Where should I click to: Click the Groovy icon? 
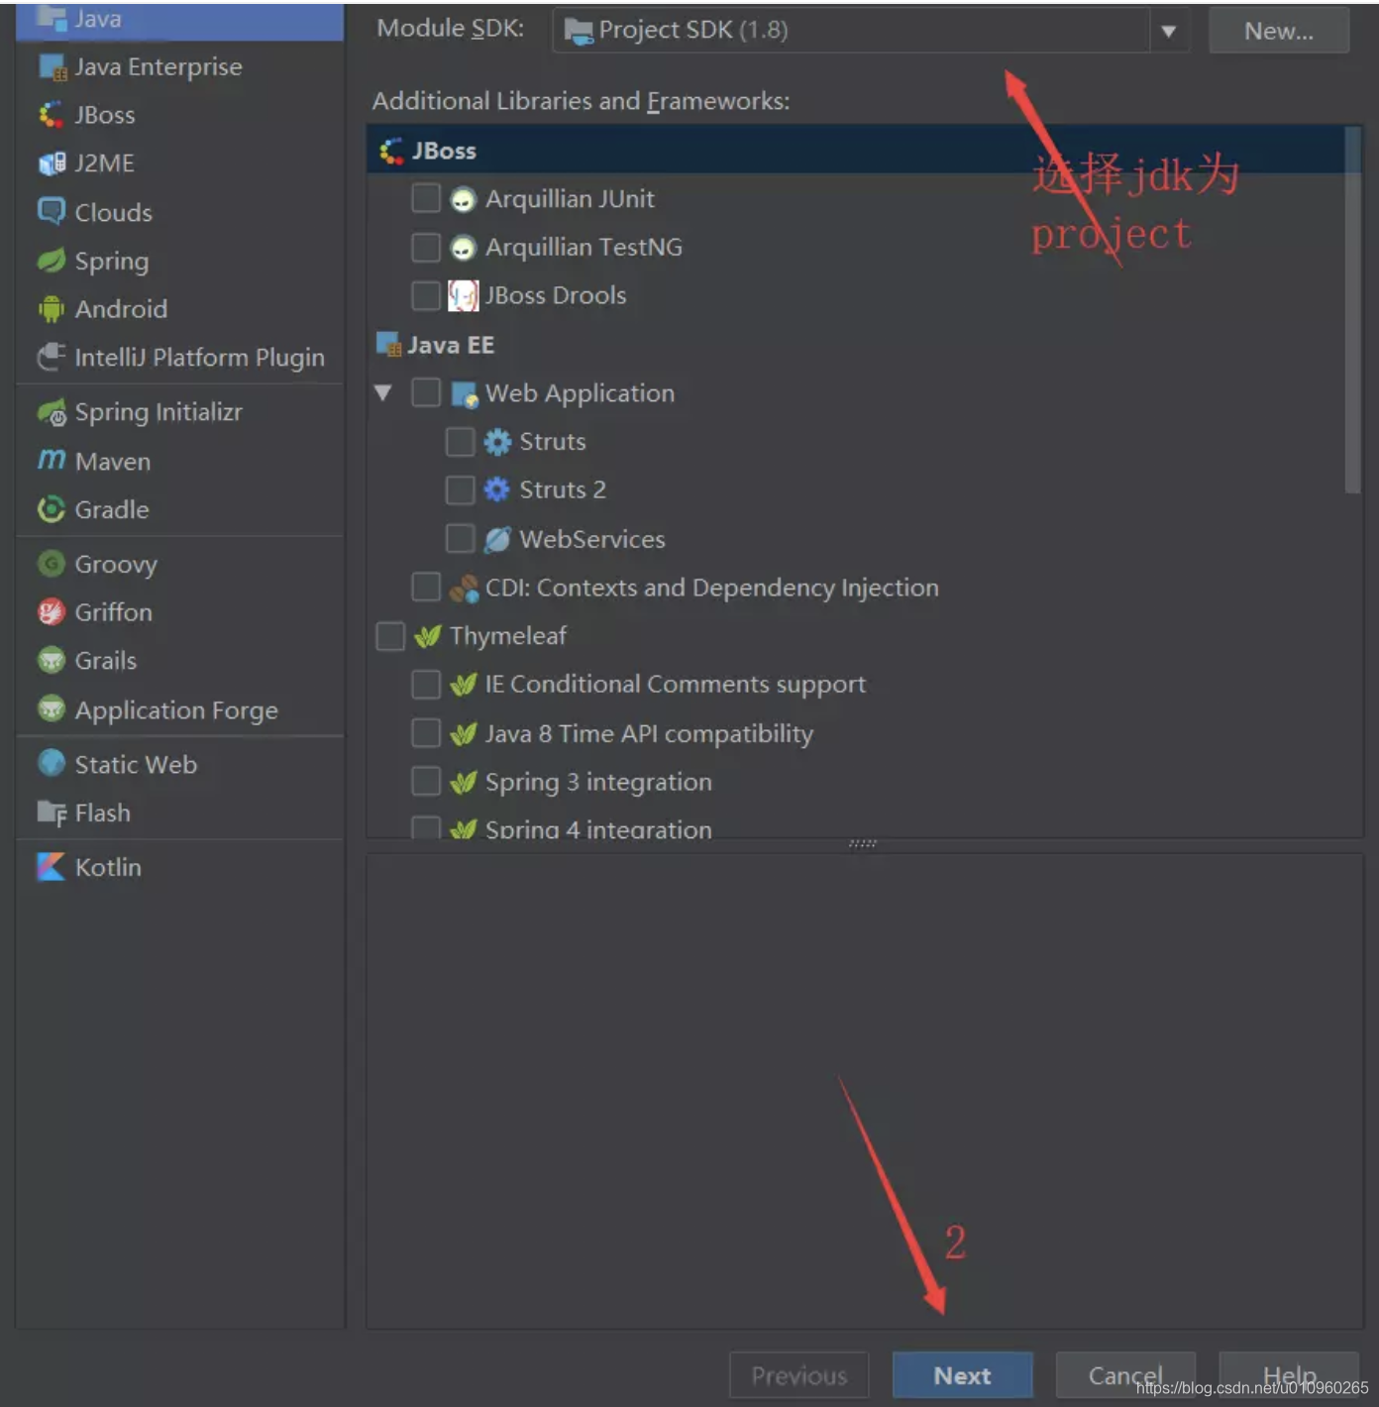click(52, 564)
